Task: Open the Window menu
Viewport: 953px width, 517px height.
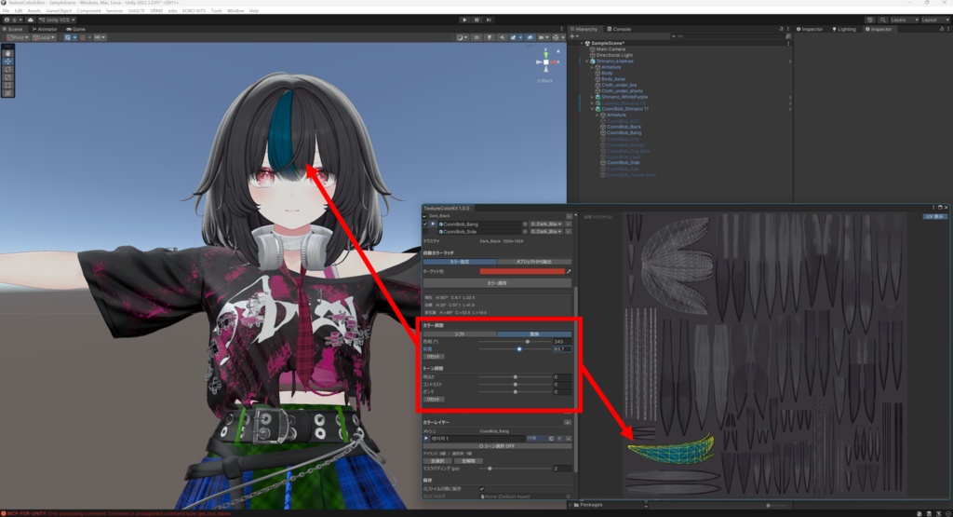Action: point(235,11)
